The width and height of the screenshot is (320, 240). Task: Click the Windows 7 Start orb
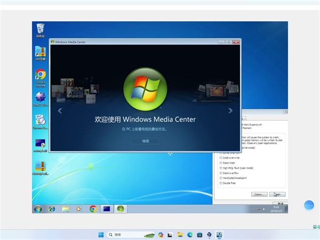[x=38, y=209]
